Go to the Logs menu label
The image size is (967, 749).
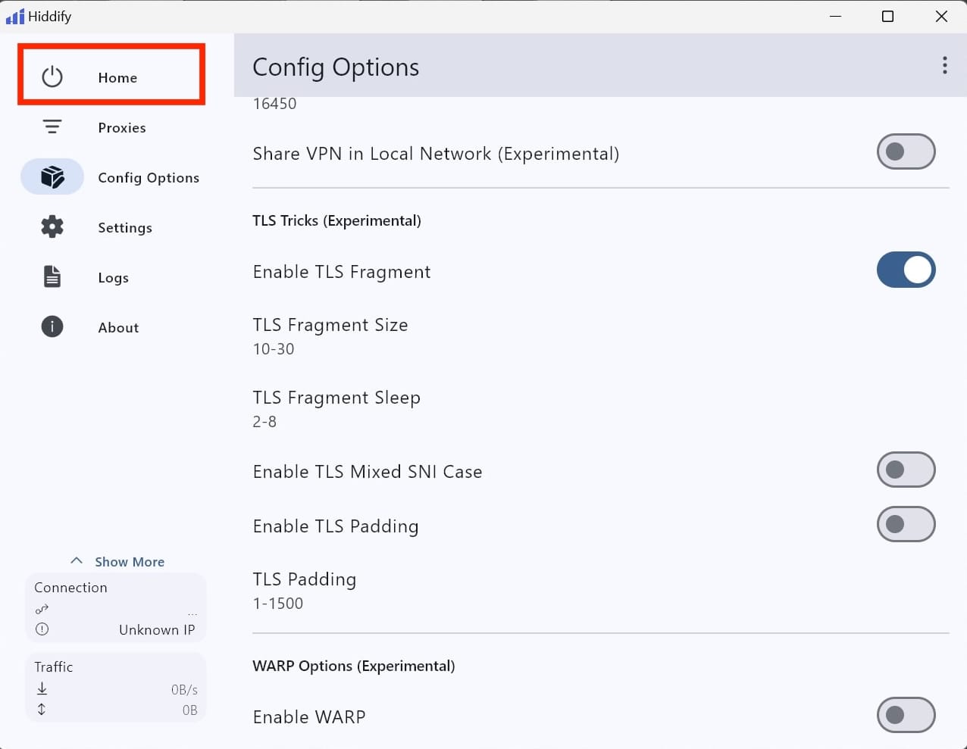tap(113, 278)
